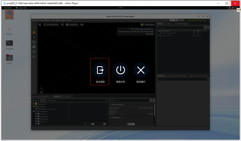
Task: Open the Utilities menu
Action: pyautogui.click(x=58, y=20)
